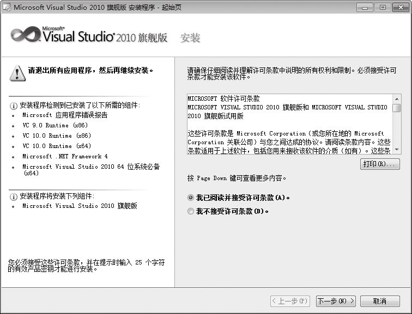
Task: Click the license scrollbar up arrow
Action: pyautogui.click(x=396, y=98)
